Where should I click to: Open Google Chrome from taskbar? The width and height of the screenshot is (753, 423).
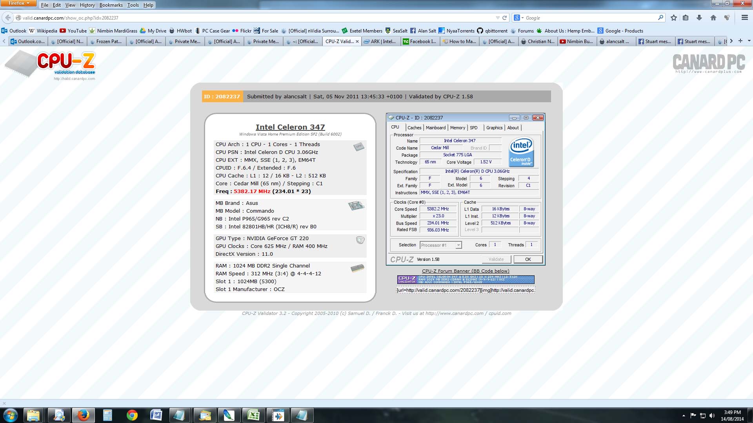click(x=132, y=415)
